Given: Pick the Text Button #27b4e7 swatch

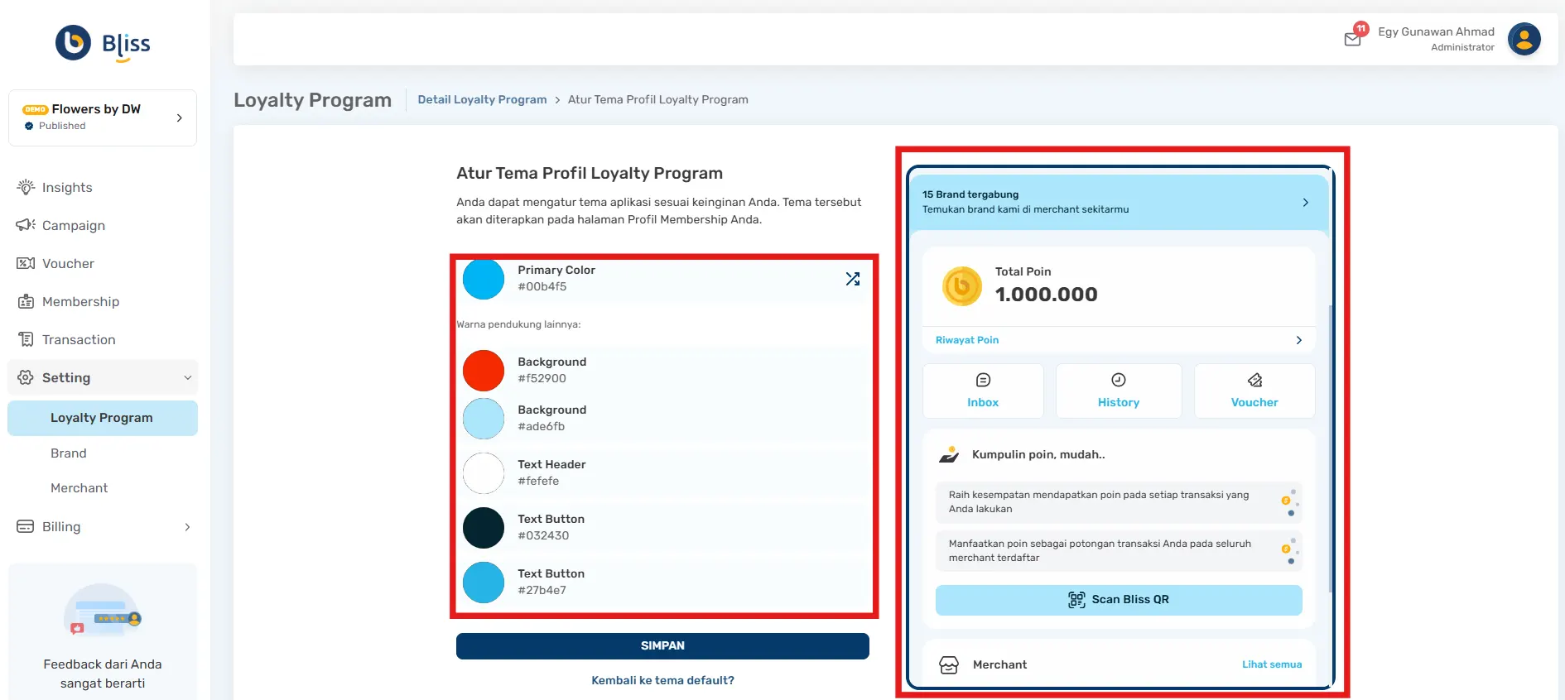Looking at the screenshot, I should point(484,583).
